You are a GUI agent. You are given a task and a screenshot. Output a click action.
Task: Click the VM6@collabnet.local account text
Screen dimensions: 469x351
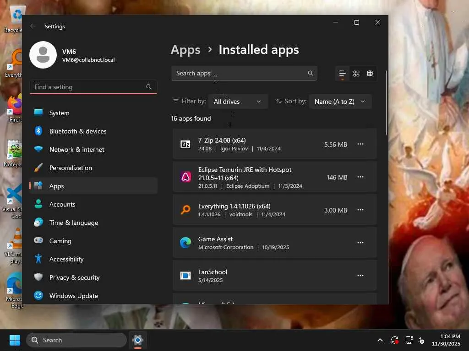point(88,60)
